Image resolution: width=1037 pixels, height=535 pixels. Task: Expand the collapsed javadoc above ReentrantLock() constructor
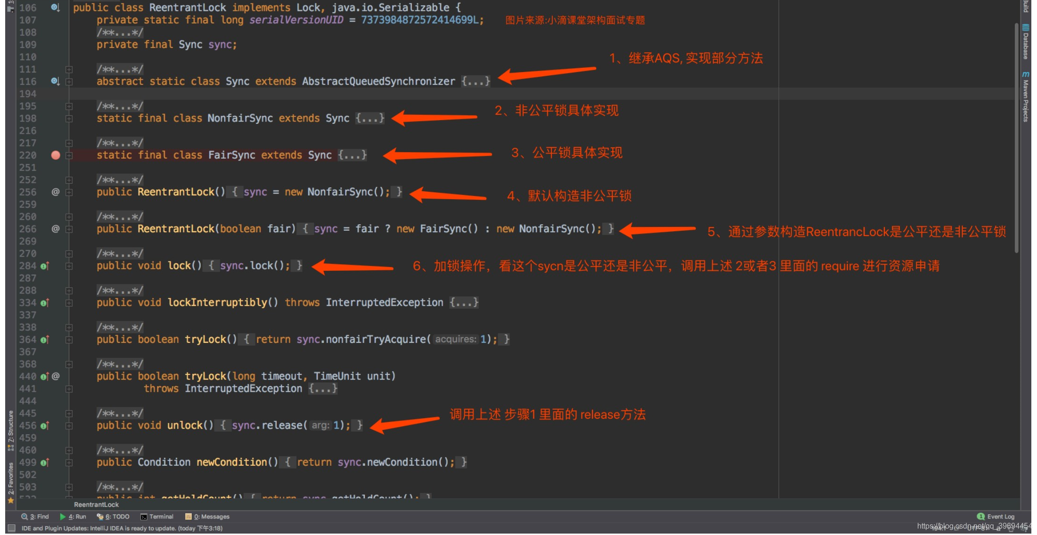tap(69, 179)
